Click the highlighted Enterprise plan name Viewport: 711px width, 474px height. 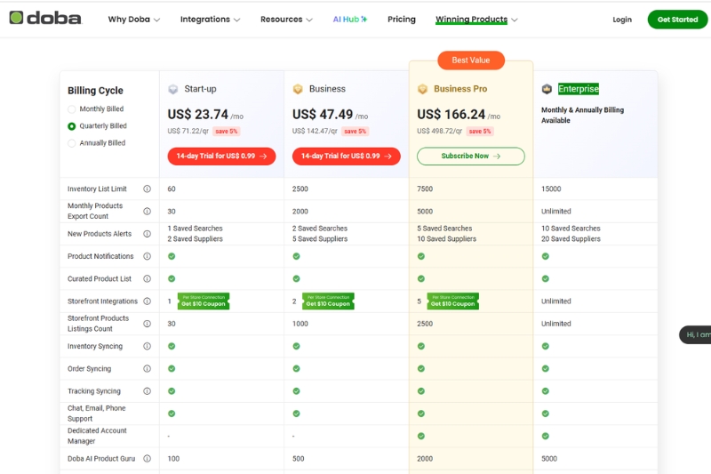click(x=579, y=89)
